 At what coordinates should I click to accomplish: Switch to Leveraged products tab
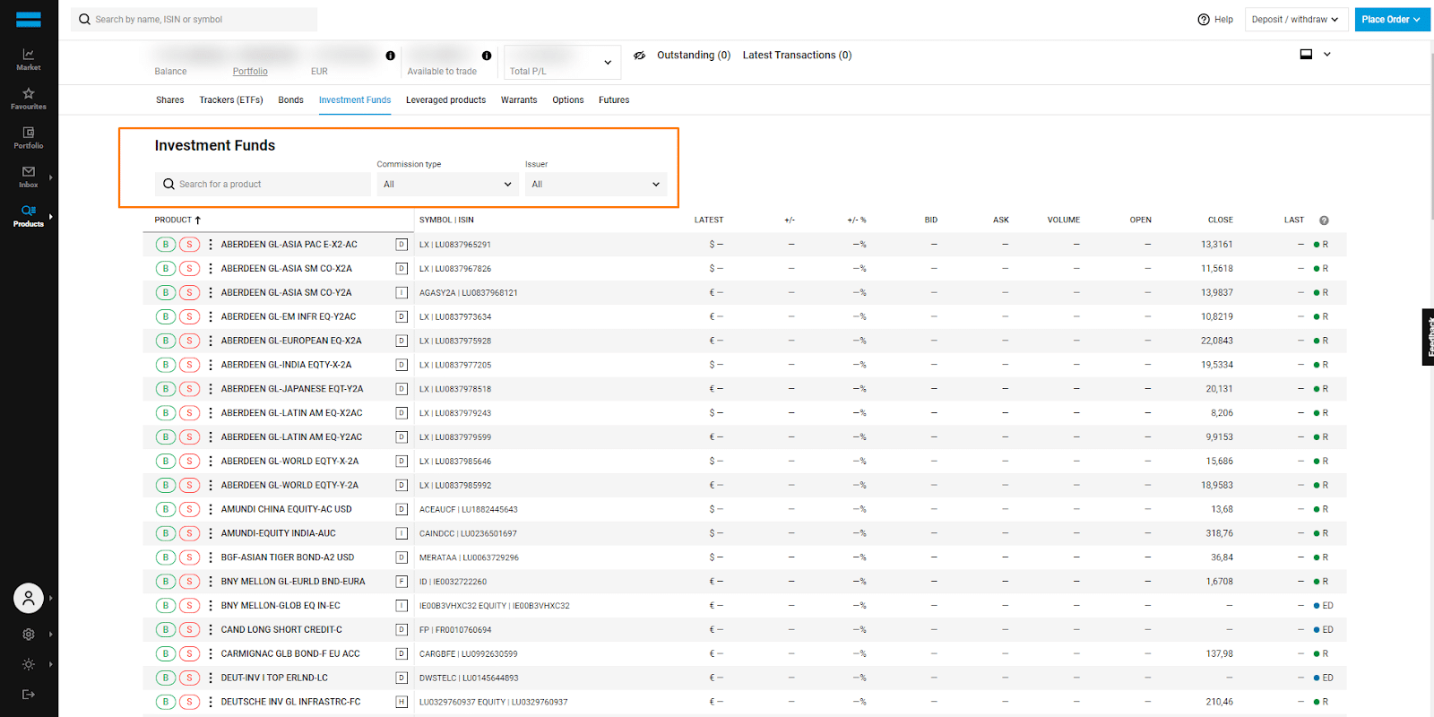[445, 100]
